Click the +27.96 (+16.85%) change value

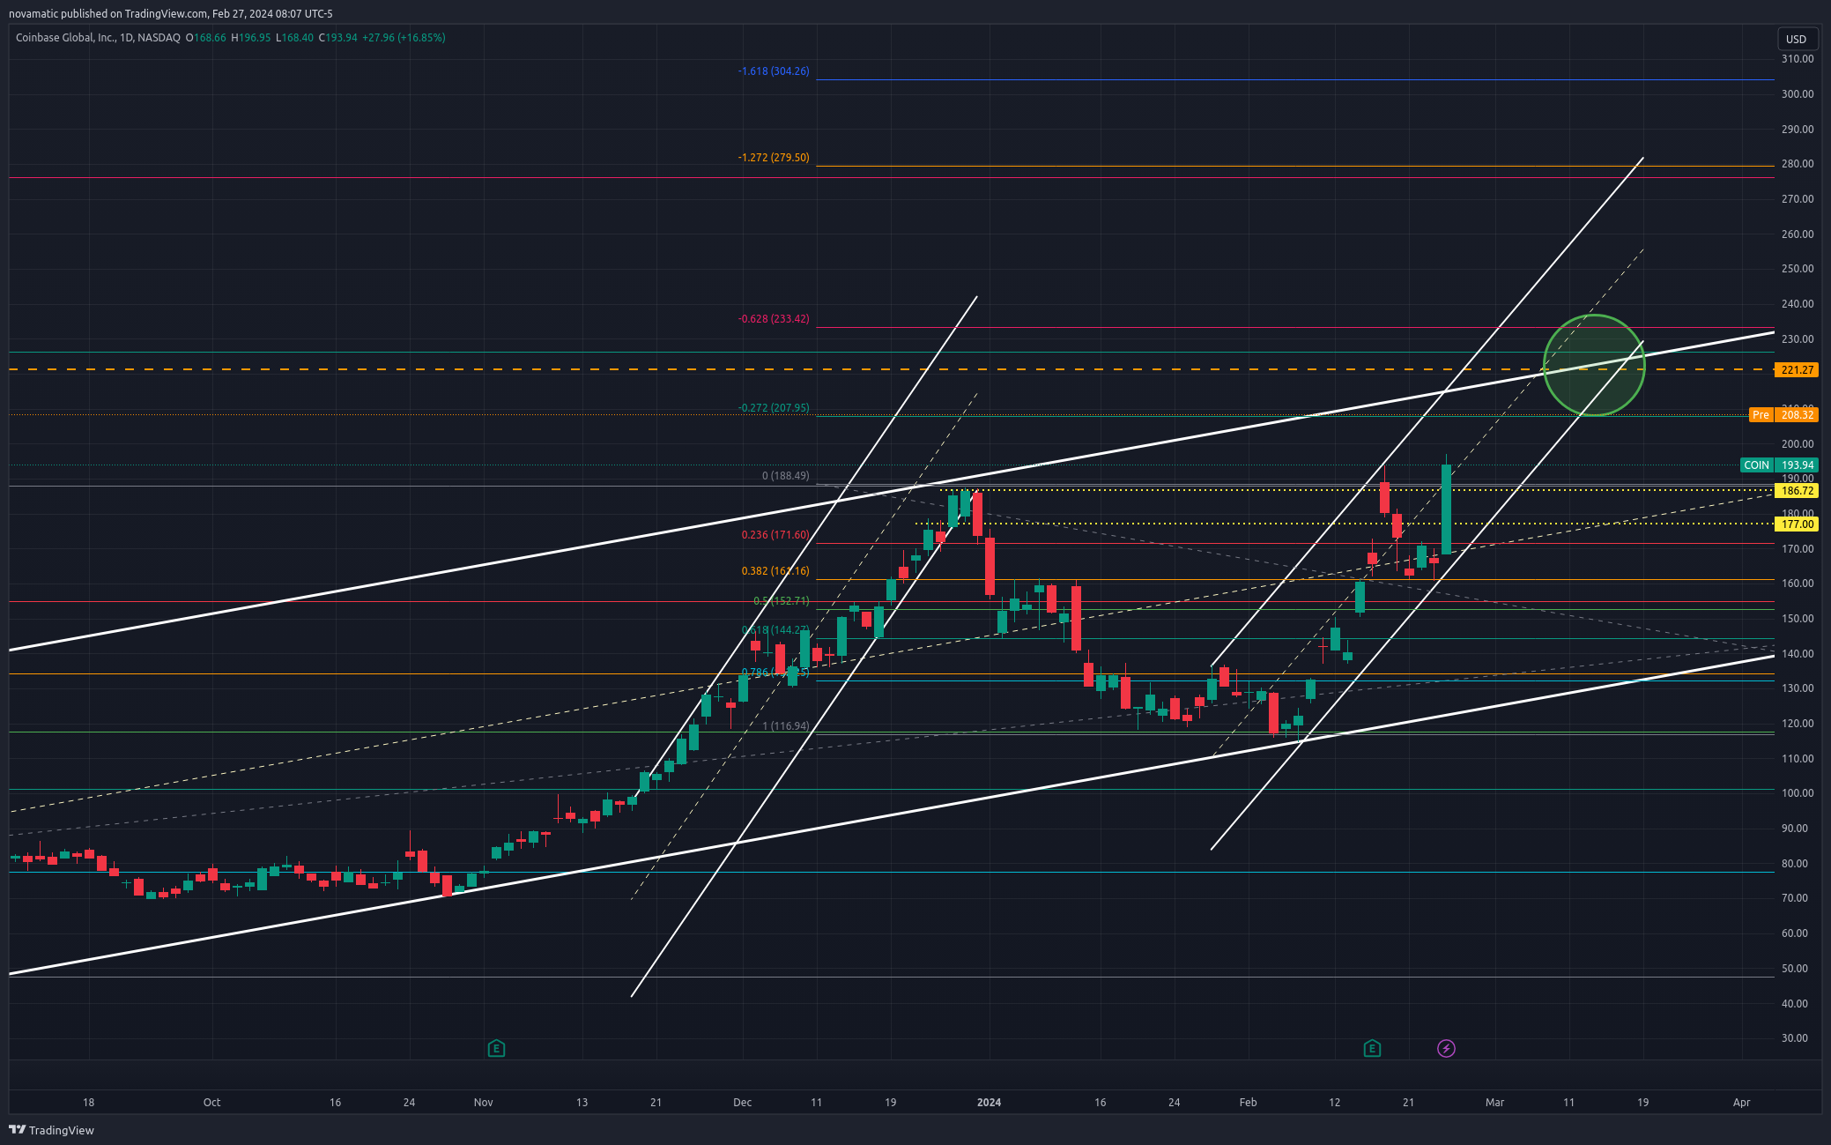click(x=404, y=38)
